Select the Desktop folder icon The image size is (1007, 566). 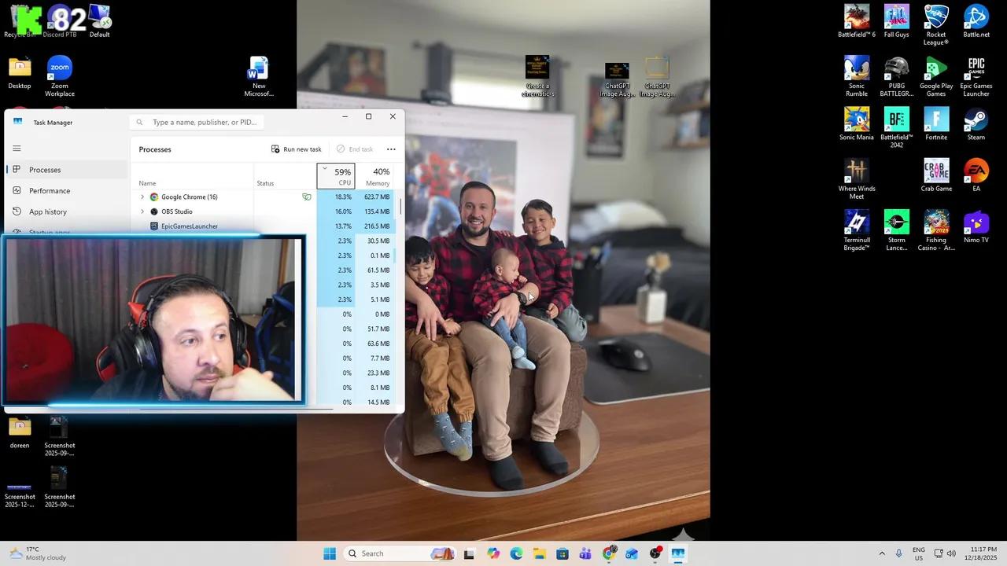[20, 72]
